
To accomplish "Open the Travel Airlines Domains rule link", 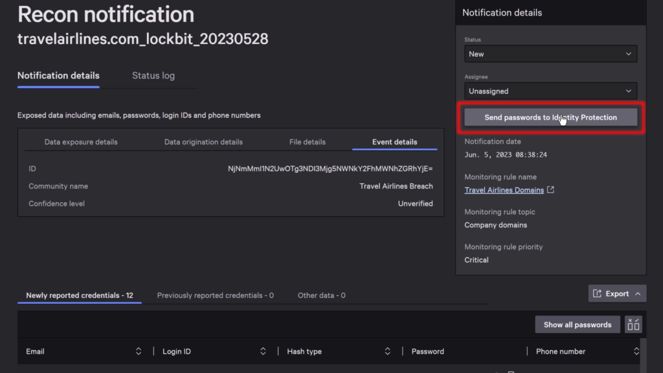I will click(x=504, y=189).
